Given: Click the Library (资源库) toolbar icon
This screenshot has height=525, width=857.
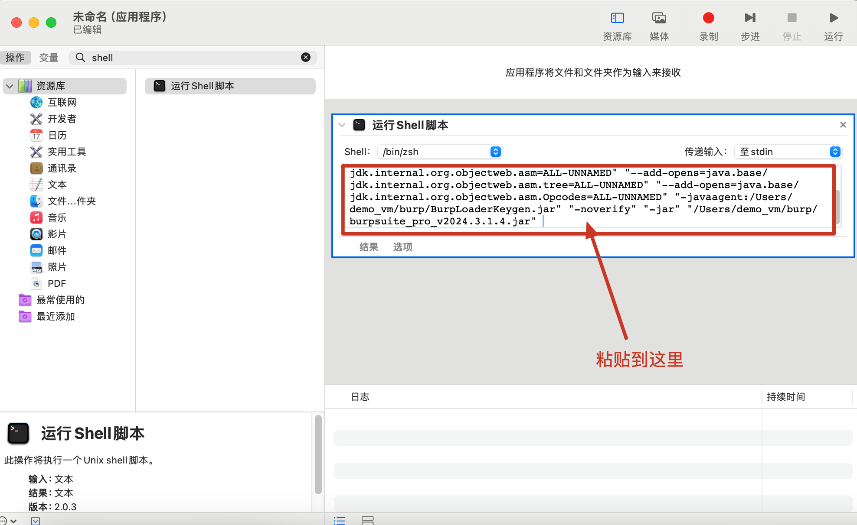Looking at the screenshot, I should [x=617, y=18].
